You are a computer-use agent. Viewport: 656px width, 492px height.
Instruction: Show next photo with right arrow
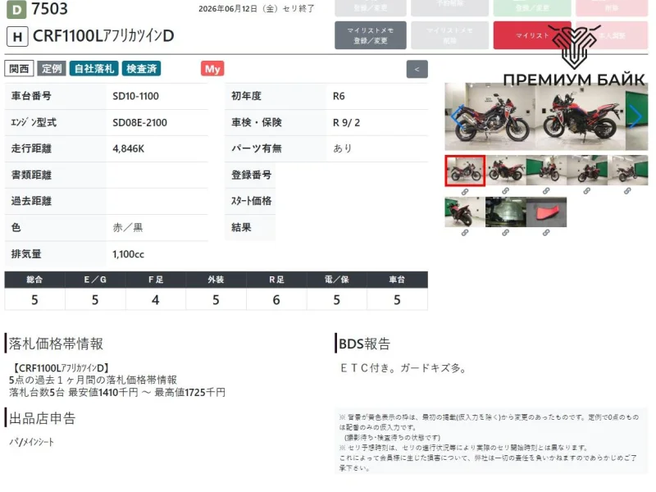pos(635,116)
